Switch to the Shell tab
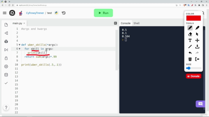This screenshot has width=209, height=117. 137,23
